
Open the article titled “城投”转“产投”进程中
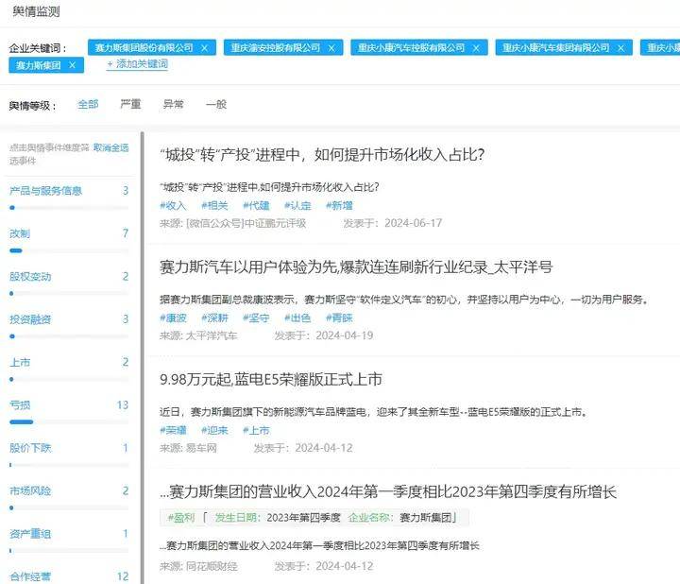point(322,154)
